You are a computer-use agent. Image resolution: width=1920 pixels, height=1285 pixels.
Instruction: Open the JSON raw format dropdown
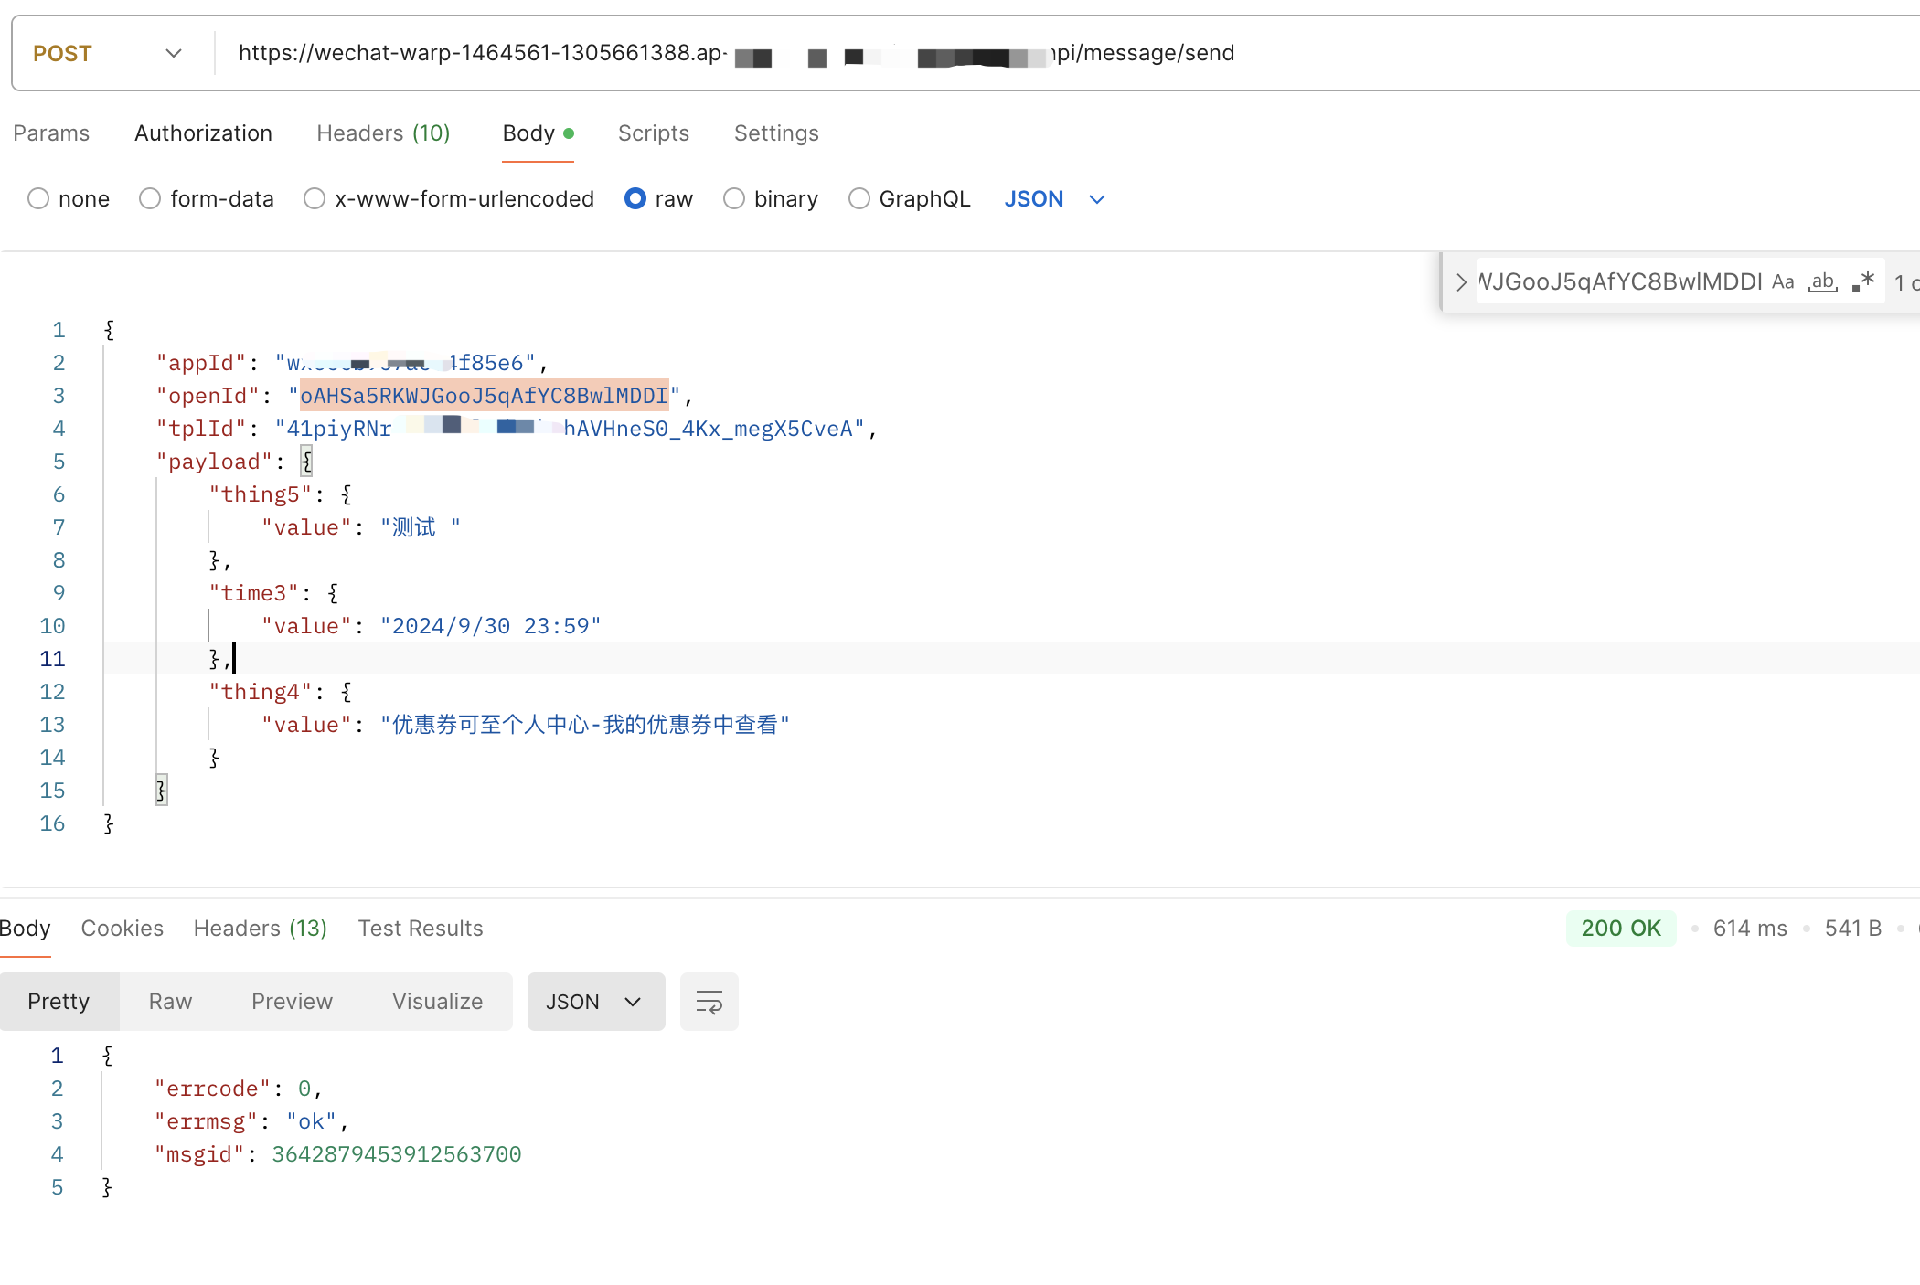point(1054,198)
